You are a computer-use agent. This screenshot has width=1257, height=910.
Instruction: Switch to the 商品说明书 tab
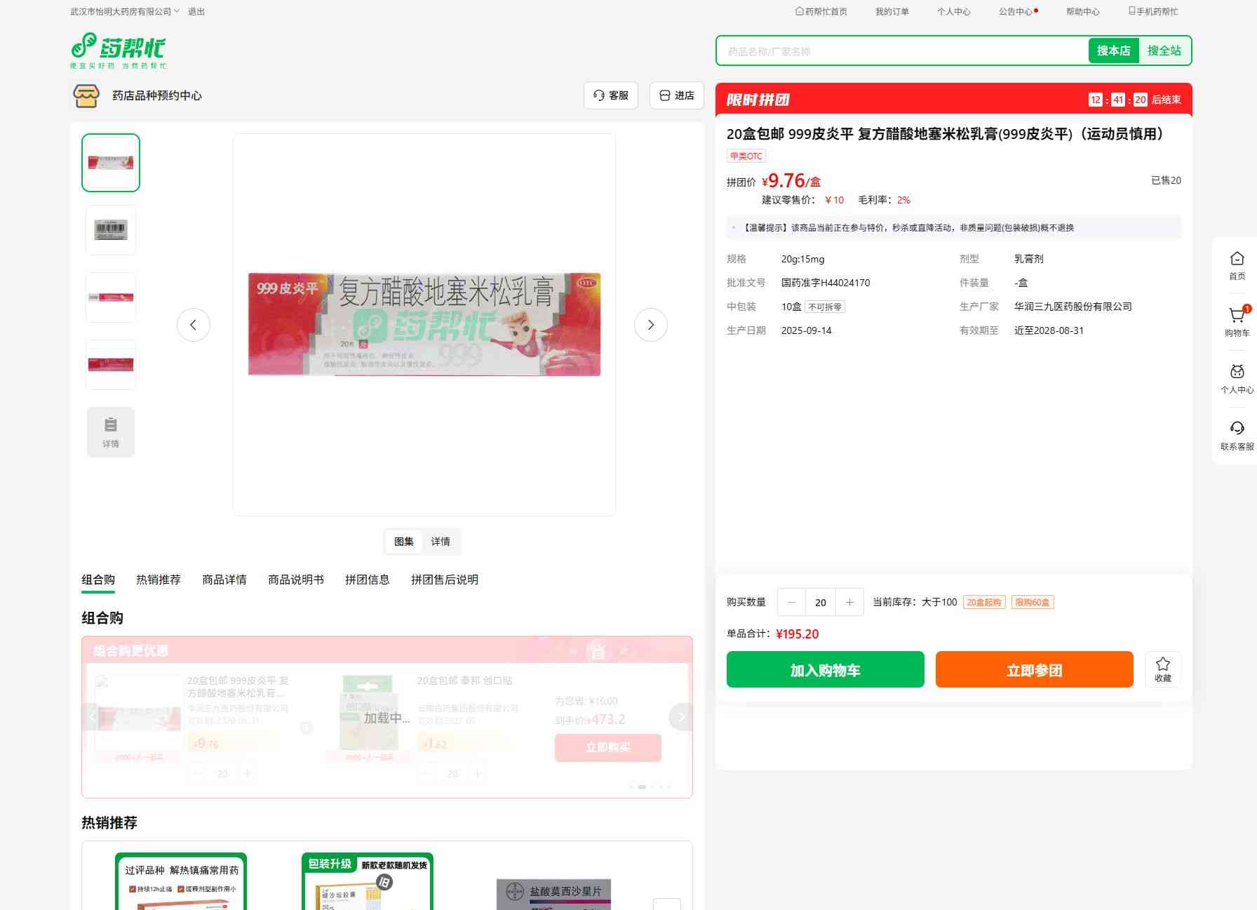296,580
